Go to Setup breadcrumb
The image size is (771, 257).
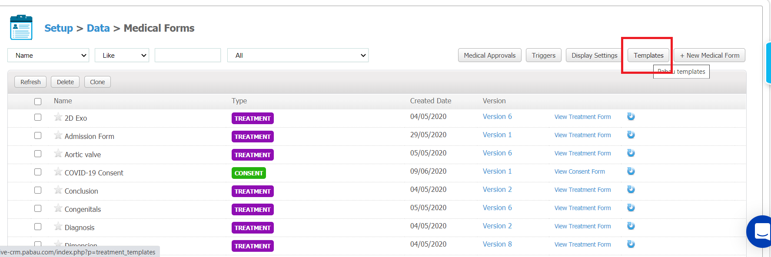[x=59, y=28]
